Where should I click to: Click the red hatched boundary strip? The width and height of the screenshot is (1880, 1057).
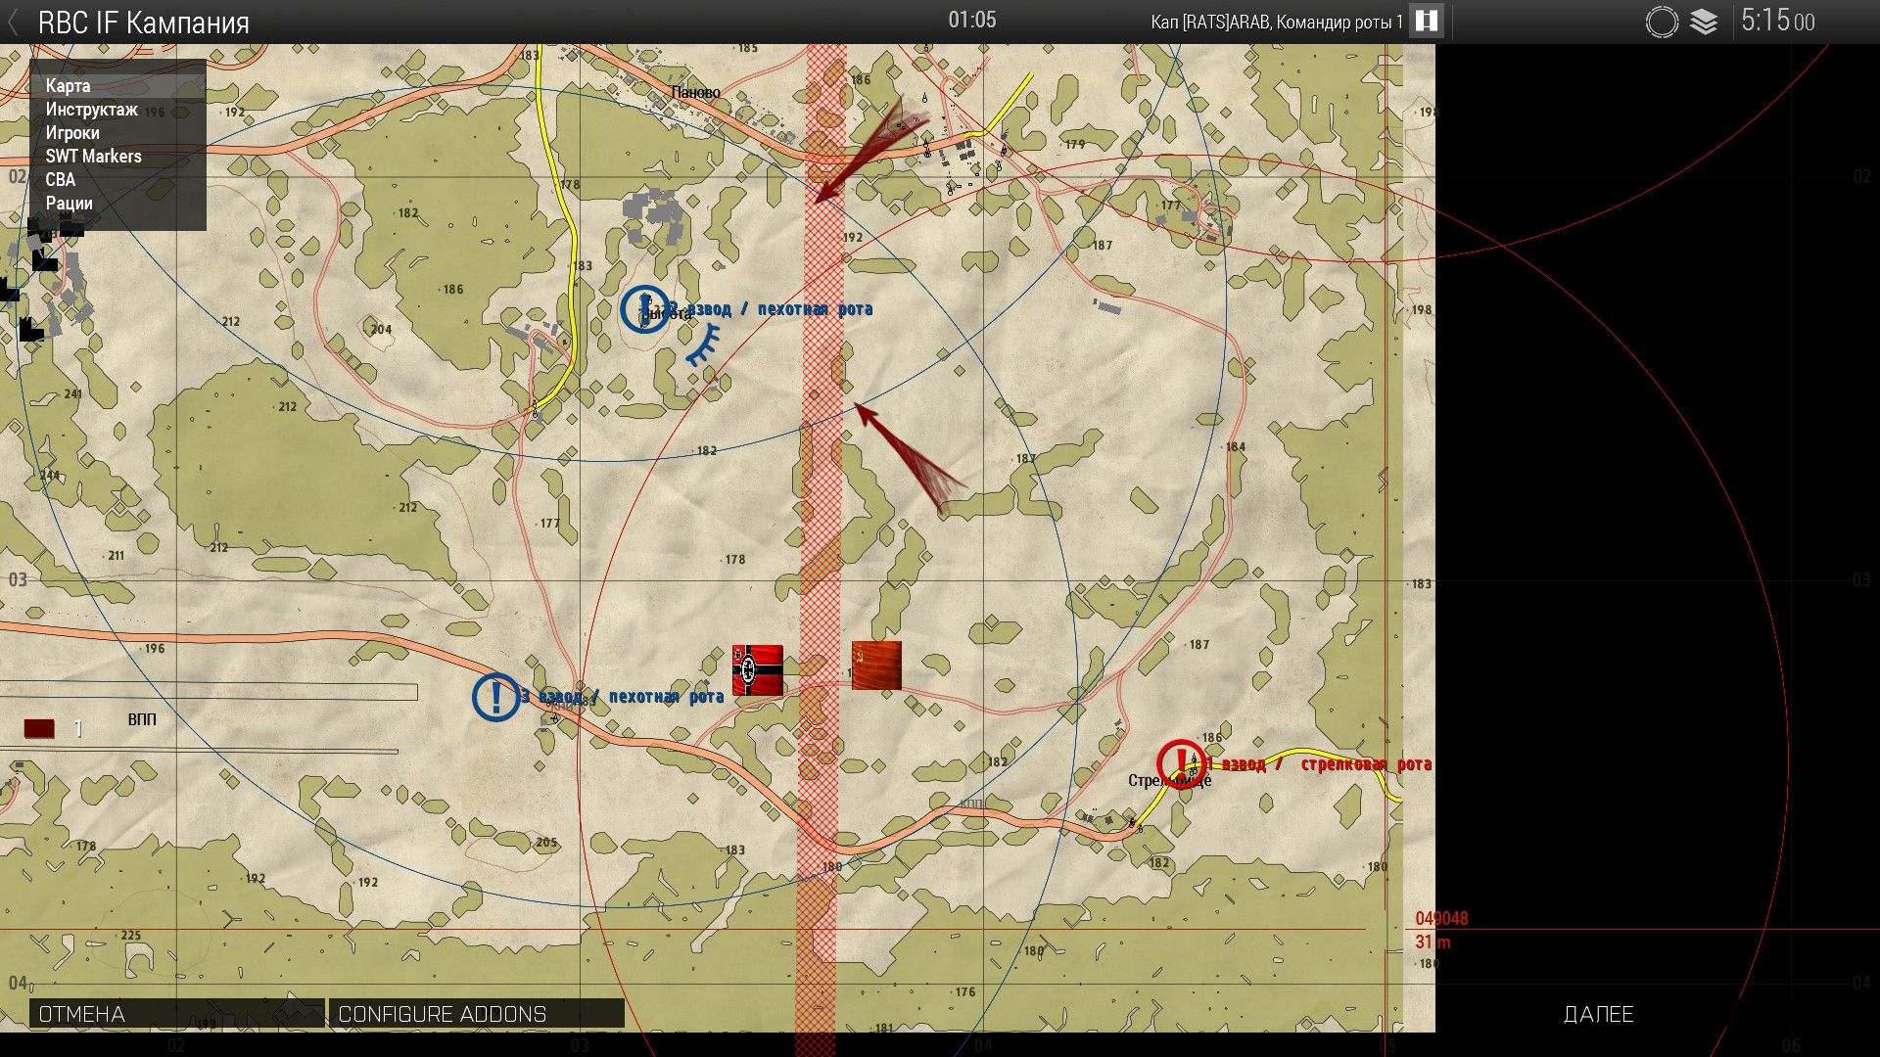click(821, 548)
